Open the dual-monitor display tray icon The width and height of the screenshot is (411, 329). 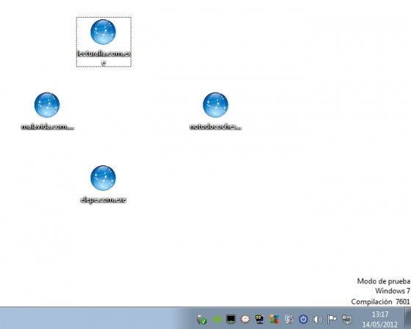click(x=260, y=319)
